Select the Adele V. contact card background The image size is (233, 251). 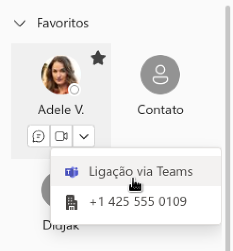point(61,101)
